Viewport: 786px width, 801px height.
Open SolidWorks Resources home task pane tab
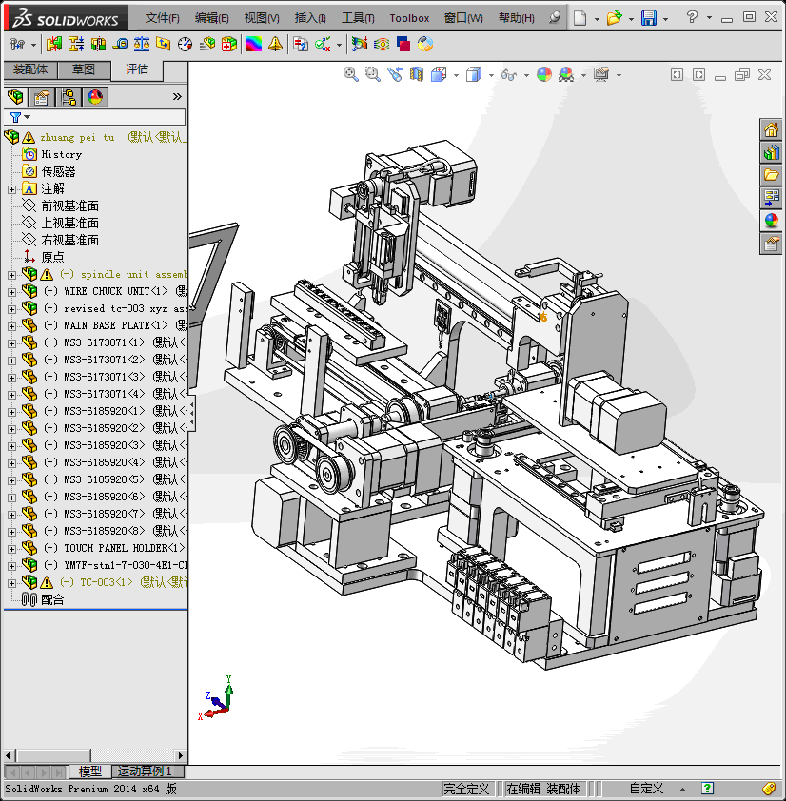click(771, 129)
